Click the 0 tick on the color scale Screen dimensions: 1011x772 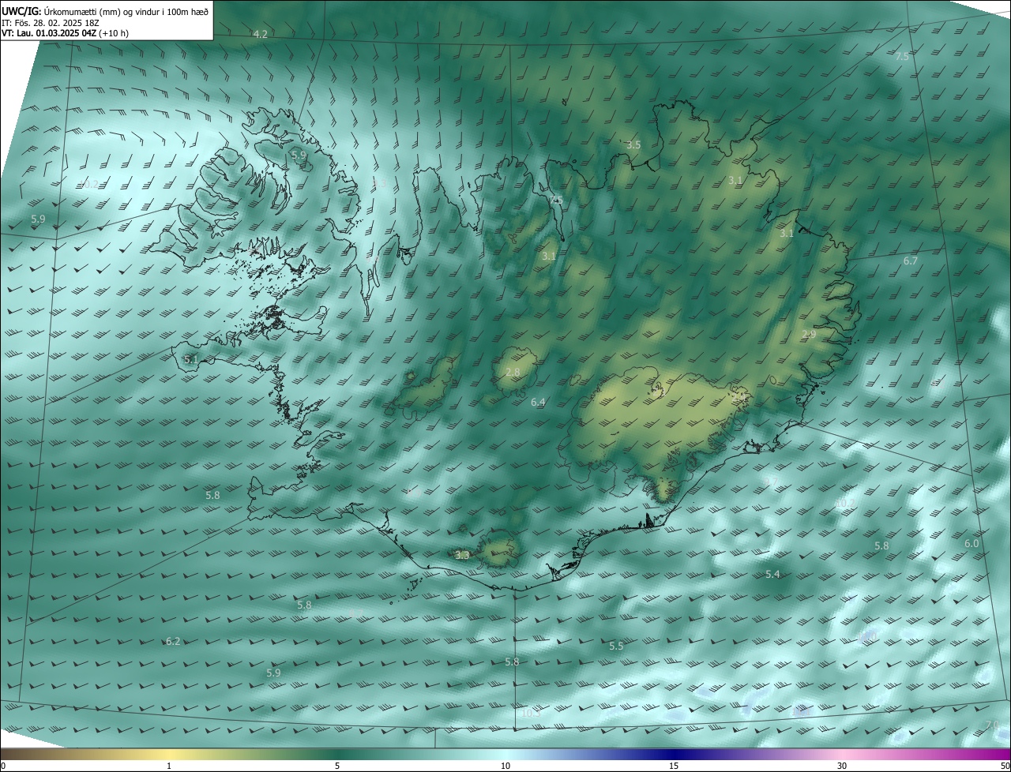(3, 766)
